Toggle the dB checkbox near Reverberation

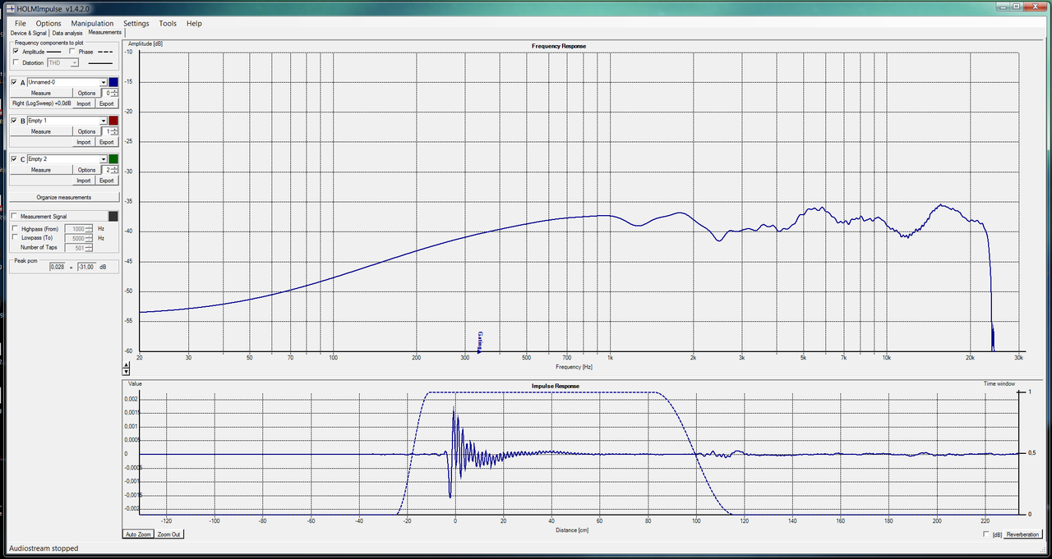(x=987, y=534)
